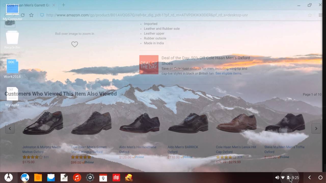Click the 'Leather and Rubber sole' bullet
326x183 pixels.
click(162, 29)
